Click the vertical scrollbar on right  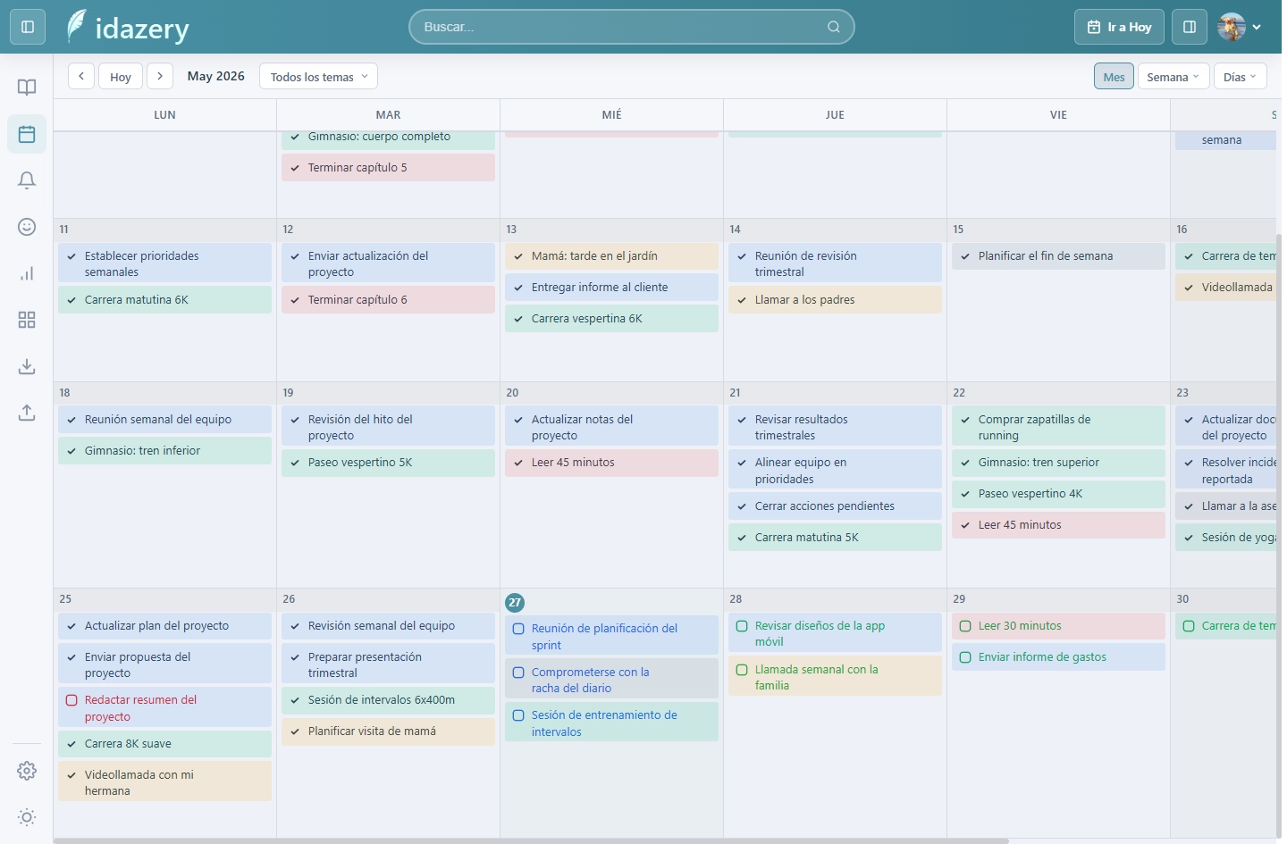1279,536
